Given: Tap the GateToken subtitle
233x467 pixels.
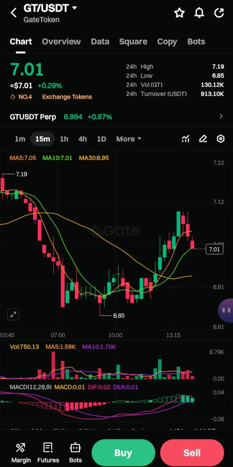Looking at the screenshot, I should [x=42, y=20].
